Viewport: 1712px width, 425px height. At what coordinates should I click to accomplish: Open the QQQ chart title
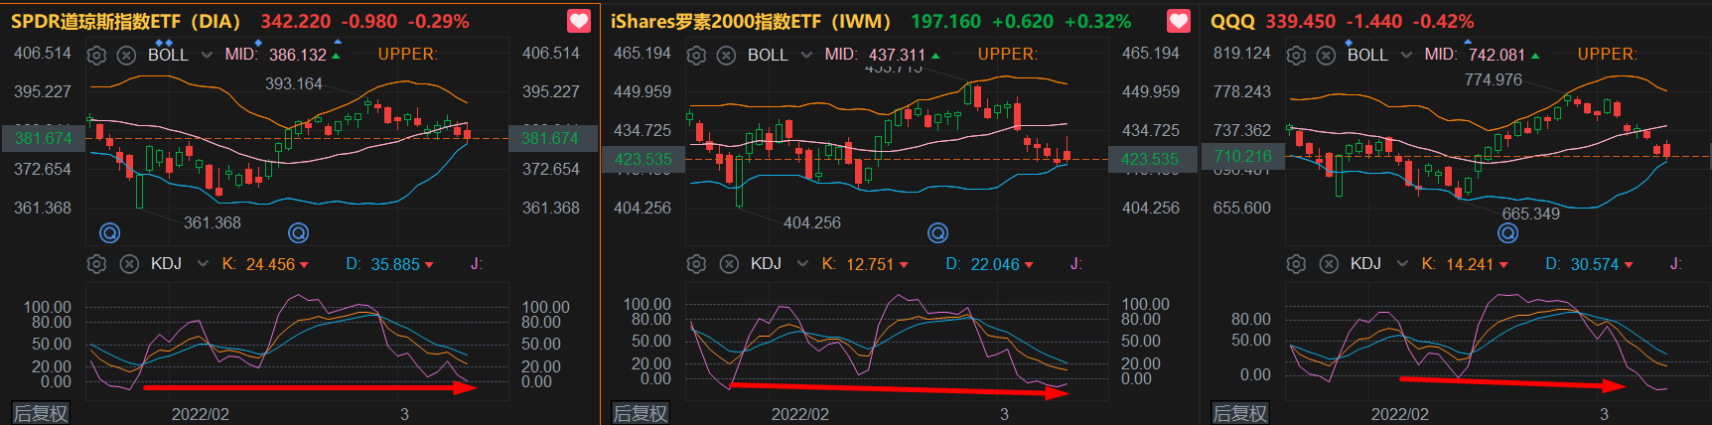[x=1232, y=21]
